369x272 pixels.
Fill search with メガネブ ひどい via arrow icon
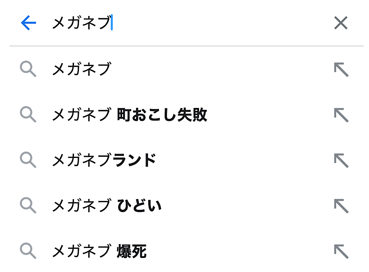pos(341,206)
